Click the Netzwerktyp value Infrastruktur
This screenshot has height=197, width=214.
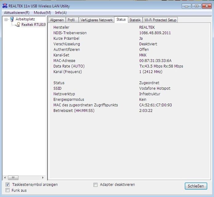coord(150,94)
